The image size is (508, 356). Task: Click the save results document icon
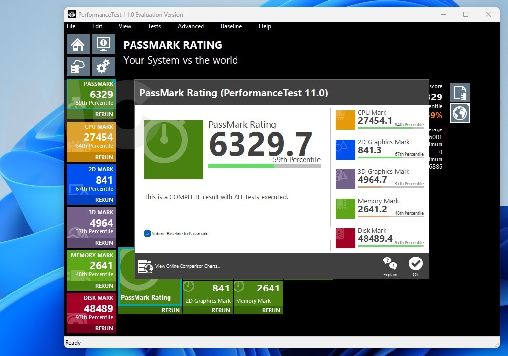(x=459, y=93)
